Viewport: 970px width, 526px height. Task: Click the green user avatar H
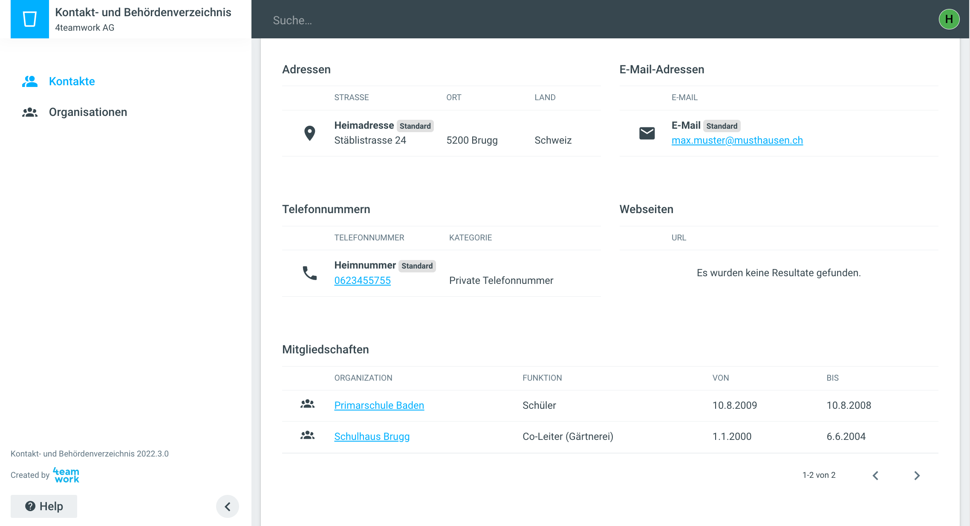point(949,19)
